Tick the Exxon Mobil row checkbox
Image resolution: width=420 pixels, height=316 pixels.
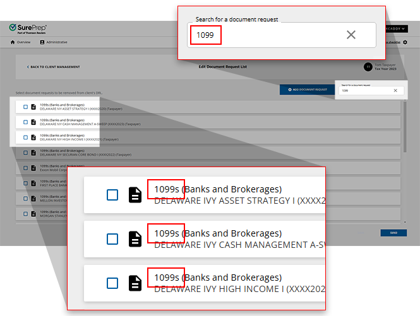coord(25,168)
